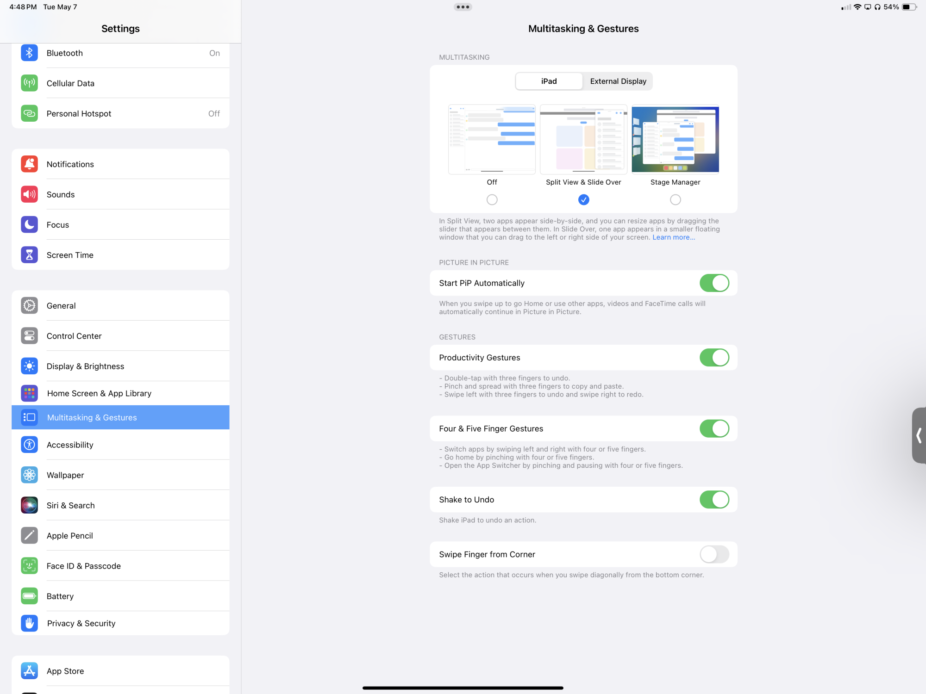Tap the Privacy hand icon

(x=29, y=623)
